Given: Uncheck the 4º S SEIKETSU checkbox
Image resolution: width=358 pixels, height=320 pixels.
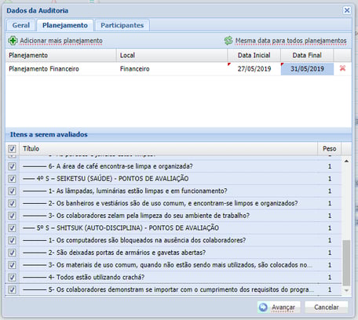Looking at the screenshot, I should pyautogui.click(x=12, y=179).
